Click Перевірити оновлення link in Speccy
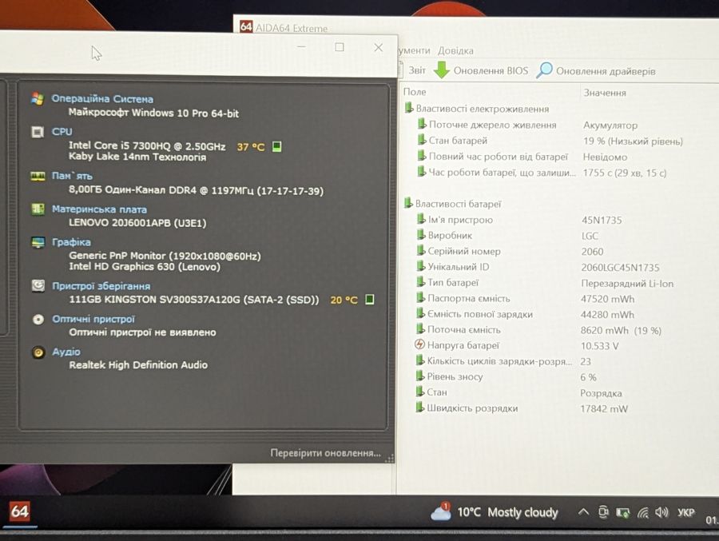This screenshot has height=541, width=719. (326, 453)
